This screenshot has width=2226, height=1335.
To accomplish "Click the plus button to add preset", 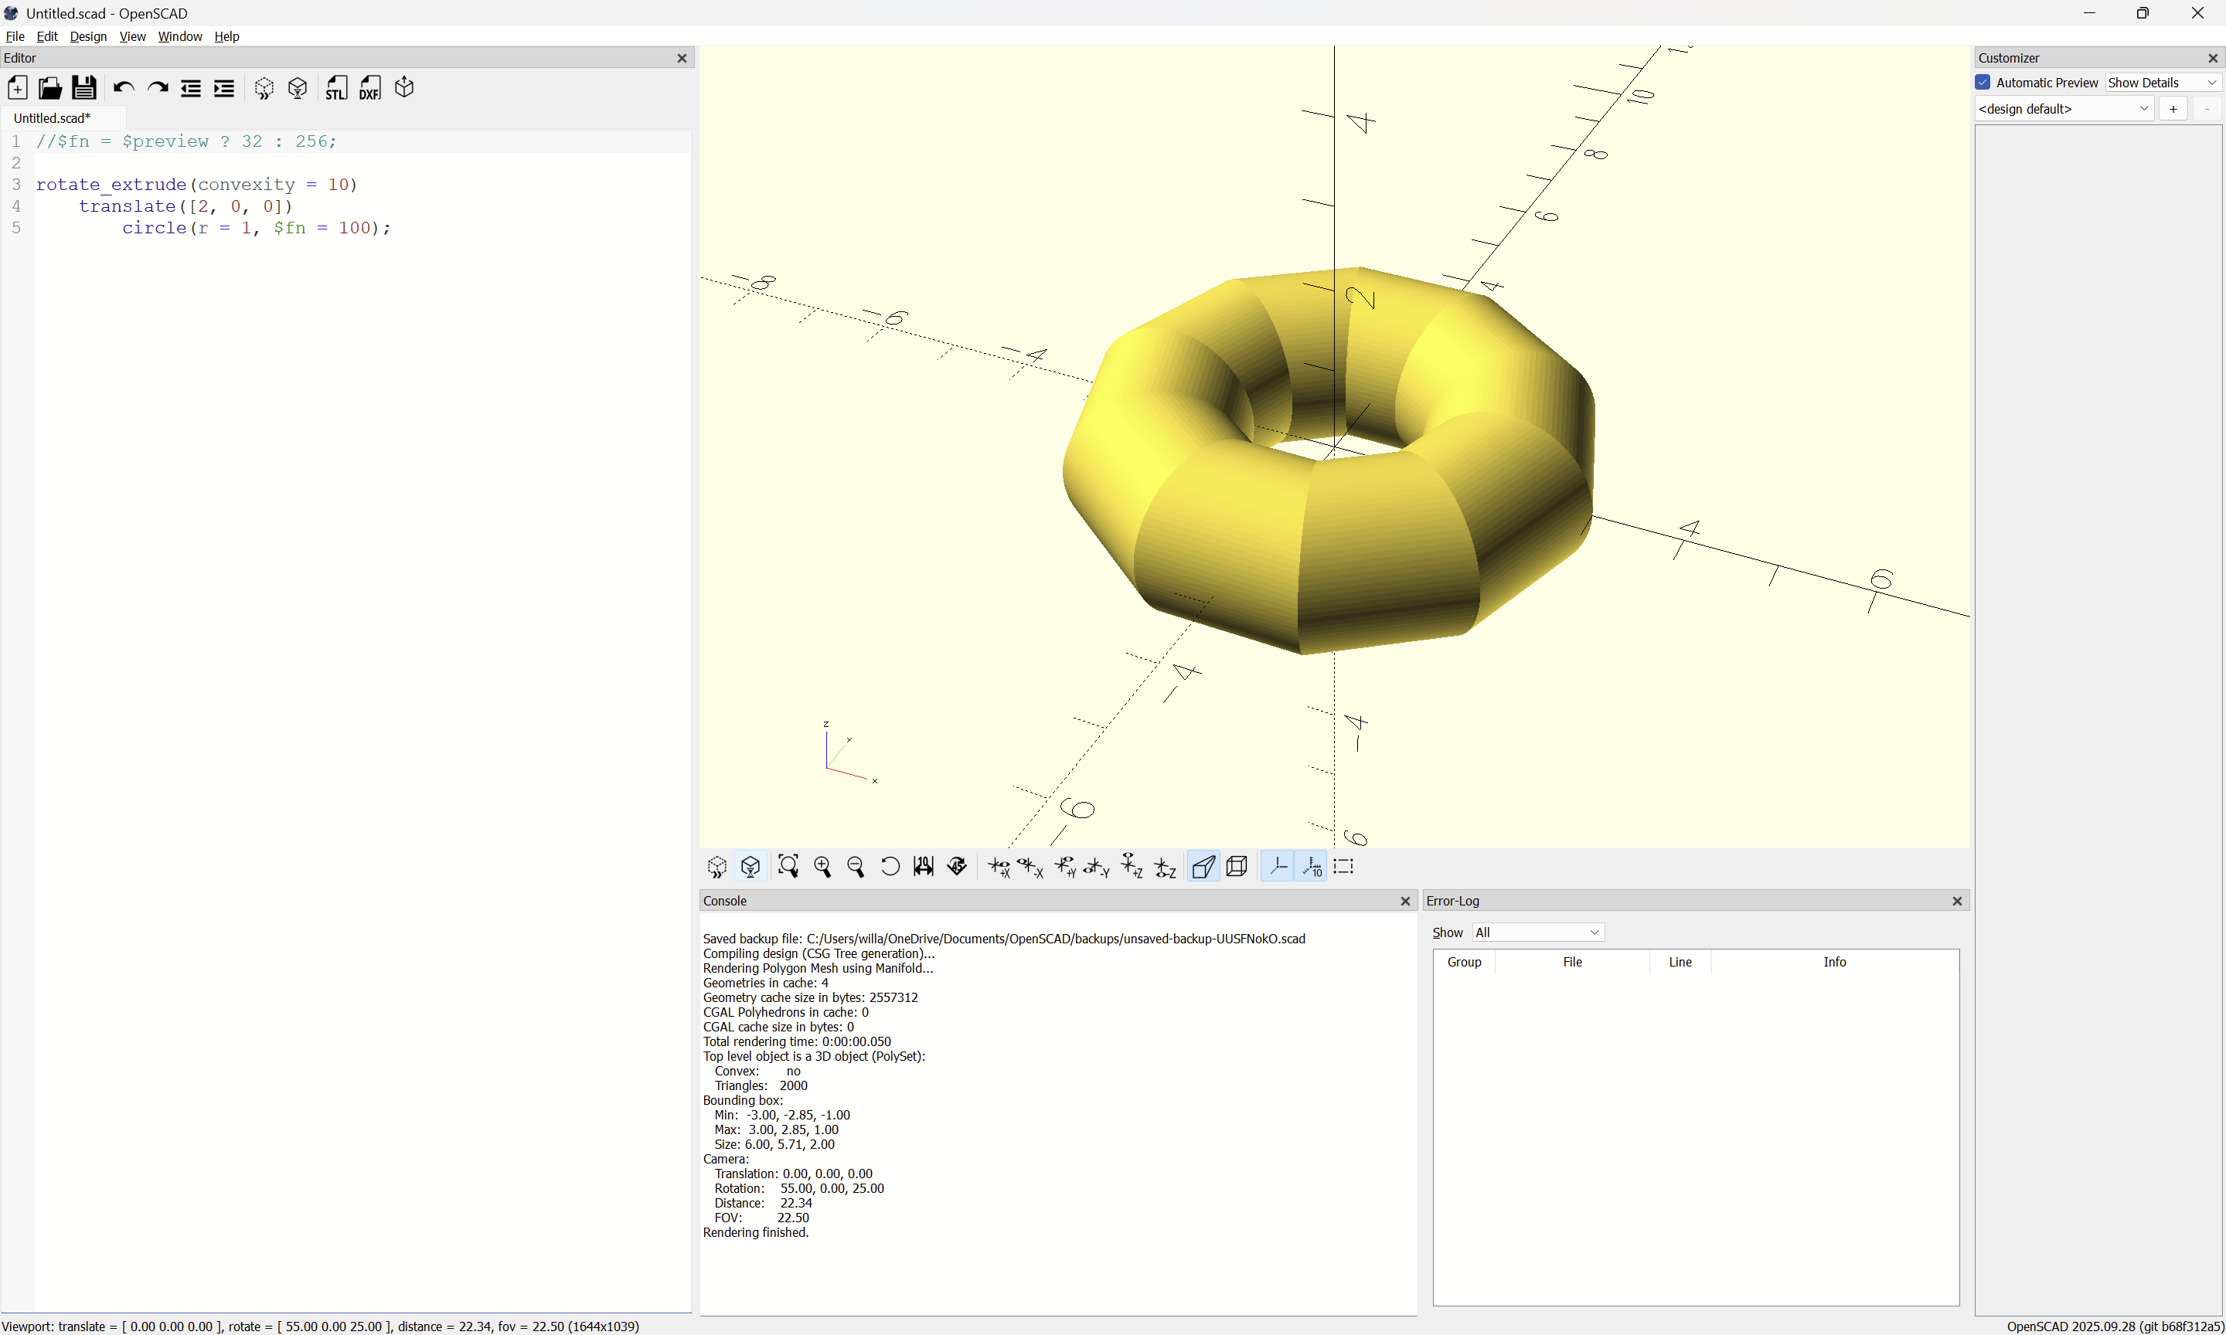I will (2173, 109).
